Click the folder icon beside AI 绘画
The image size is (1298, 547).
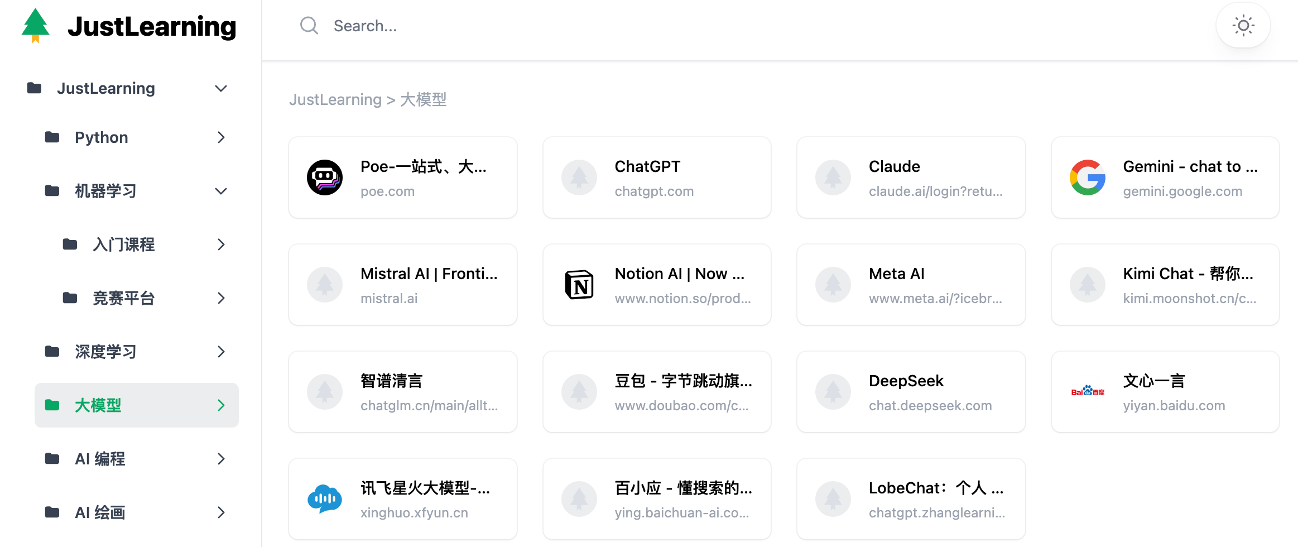pos(52,512)
